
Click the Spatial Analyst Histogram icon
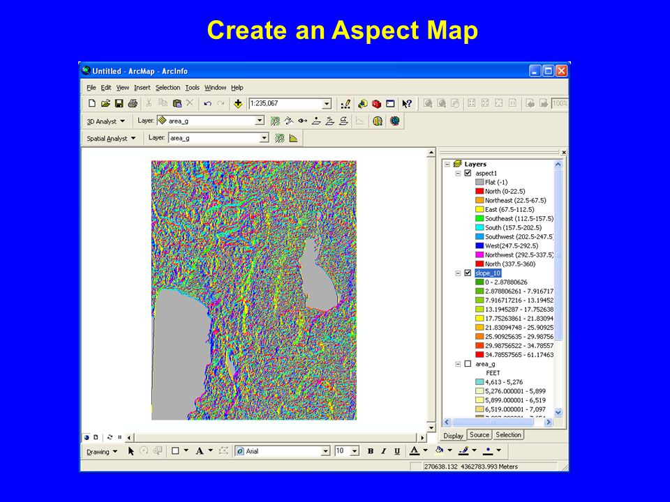tap(294, 138)
